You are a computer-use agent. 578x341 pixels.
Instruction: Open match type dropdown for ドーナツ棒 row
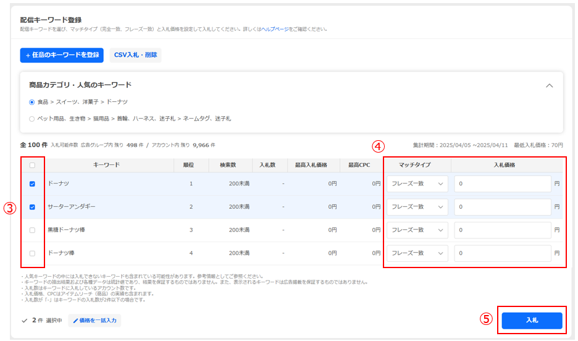pos(417,253)
